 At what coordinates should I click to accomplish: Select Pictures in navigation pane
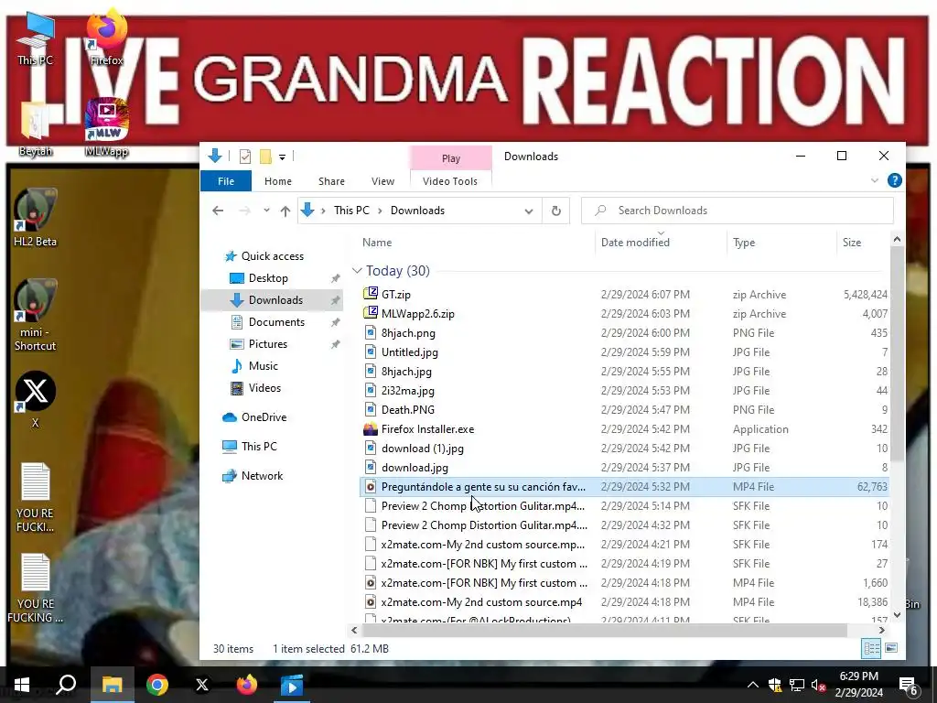pos(268,344)
